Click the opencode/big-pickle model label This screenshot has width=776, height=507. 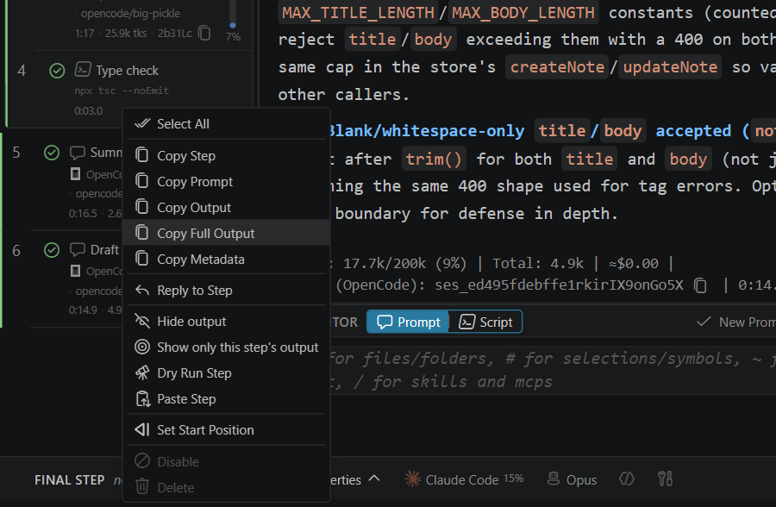tap(130, 14)
